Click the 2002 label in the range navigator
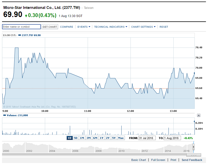Image resolution: width=208 pixels, height=164 pixels. point(29,151)
